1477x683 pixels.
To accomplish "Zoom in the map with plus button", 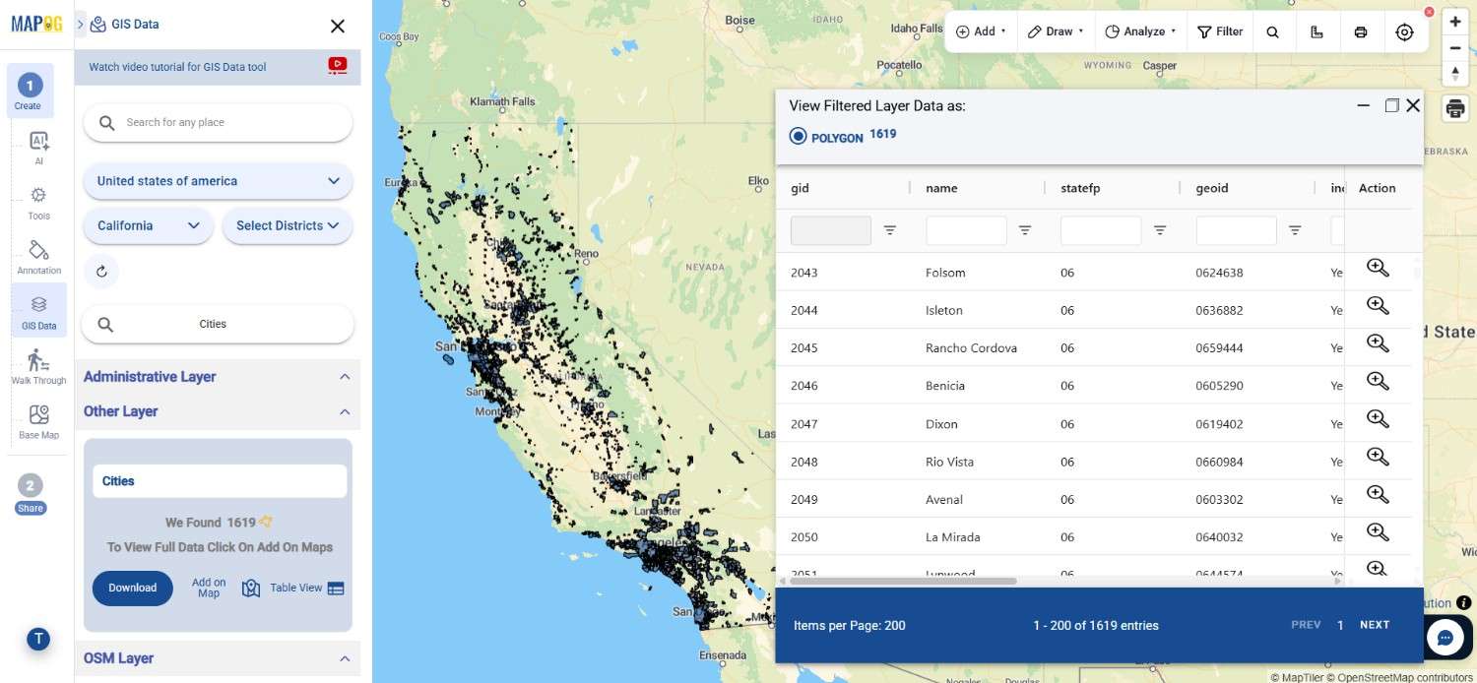I will pos(1455,22).
